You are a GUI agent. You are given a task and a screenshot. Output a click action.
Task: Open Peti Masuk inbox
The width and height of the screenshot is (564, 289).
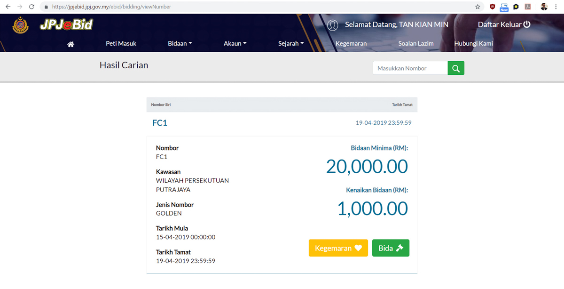point(121,43)
